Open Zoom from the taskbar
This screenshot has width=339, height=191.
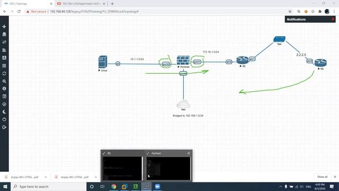pos(157,186)
